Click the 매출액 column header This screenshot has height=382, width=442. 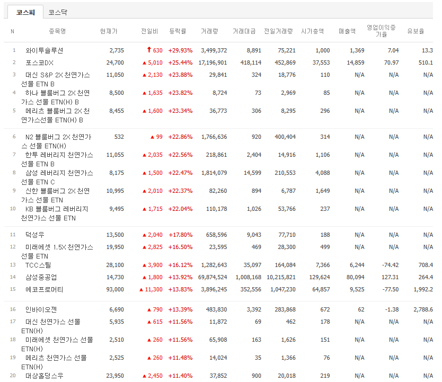click(347, 31)
